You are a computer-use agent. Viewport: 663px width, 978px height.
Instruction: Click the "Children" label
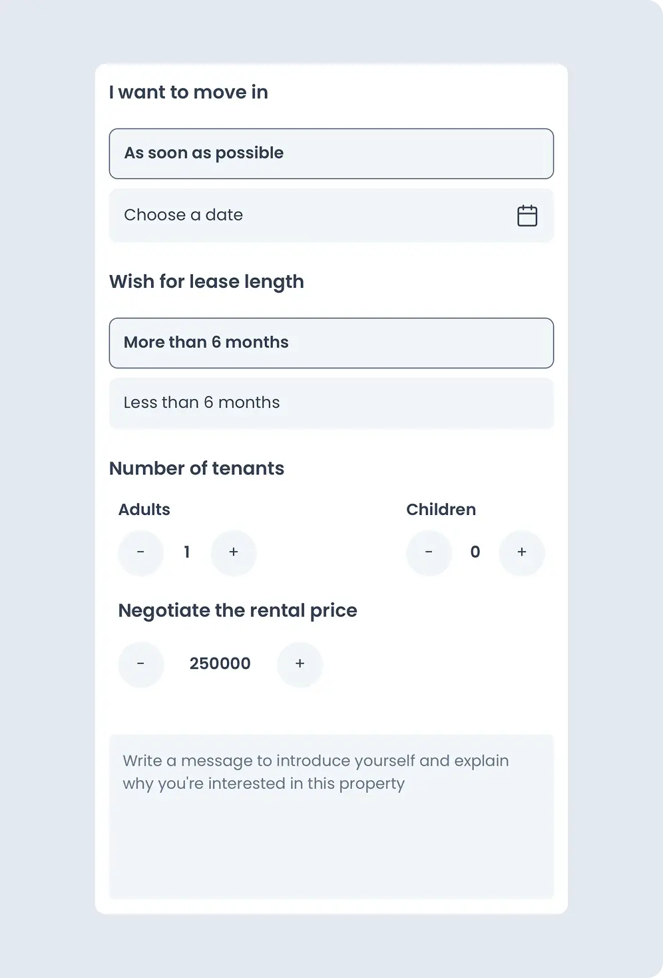click(441, 510)
